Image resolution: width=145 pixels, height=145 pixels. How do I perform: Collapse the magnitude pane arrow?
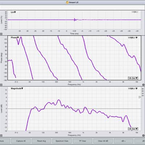[x=1, y=136]
